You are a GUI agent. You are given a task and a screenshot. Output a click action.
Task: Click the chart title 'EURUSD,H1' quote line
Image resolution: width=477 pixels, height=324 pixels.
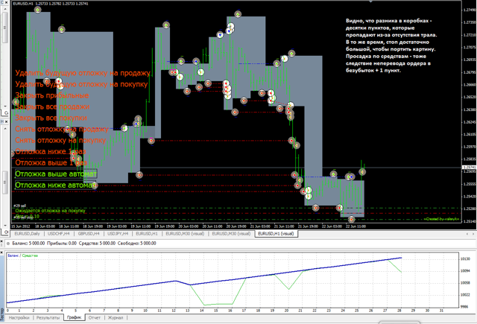click(x=51, y=4)
